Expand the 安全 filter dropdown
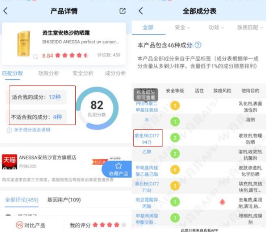This screenshot has width=266, height=232. (x=182, y=27)
